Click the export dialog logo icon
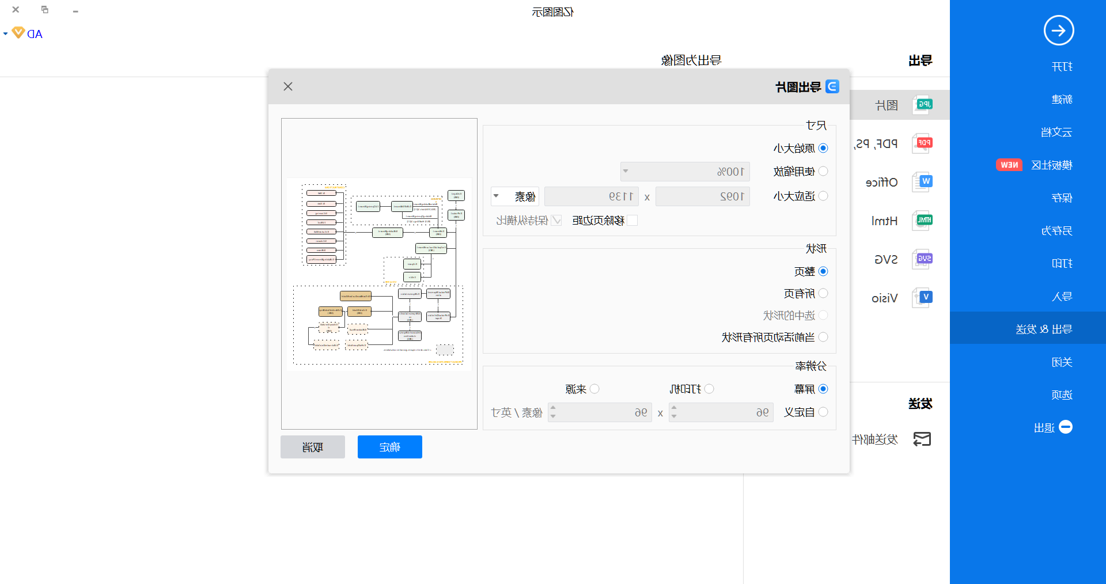The width and height of the screenshot is (1106, 584). pyautogui.click(x=832, y=86)
